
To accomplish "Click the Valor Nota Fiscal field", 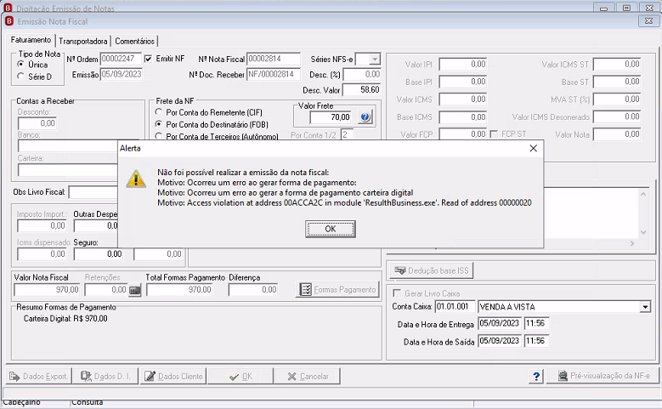I will (x=48, y=290).
